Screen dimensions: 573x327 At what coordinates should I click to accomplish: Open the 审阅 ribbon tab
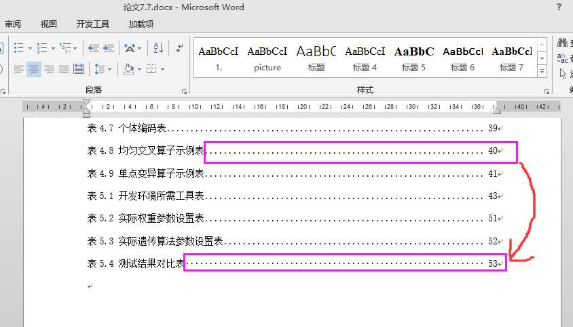coord(13,24)
